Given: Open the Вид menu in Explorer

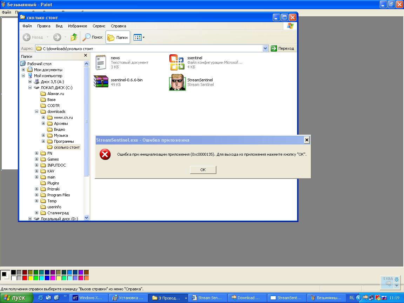Looking at the screenshot, I should click(x=59, y=26).
